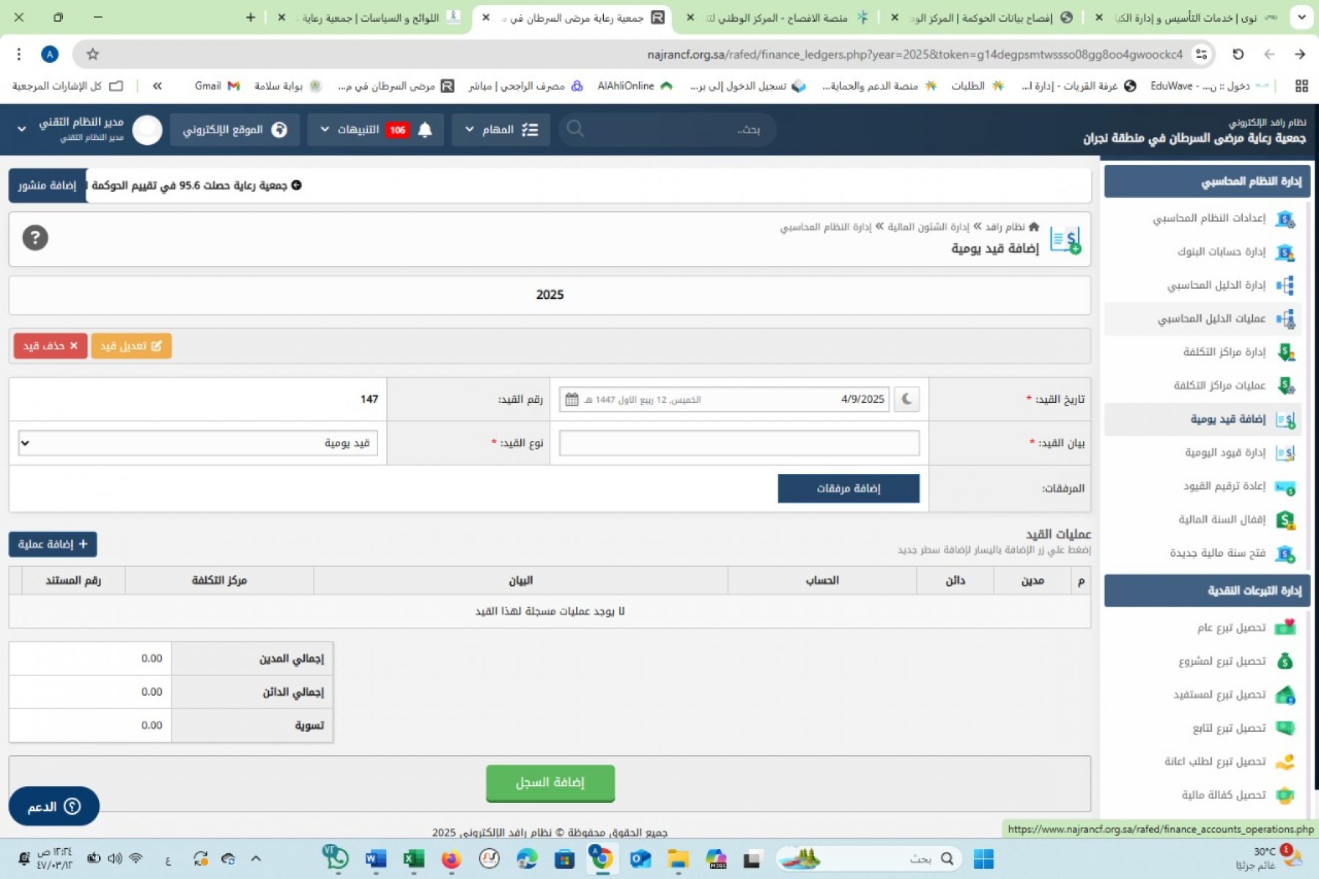
Task: Click the search magnifier icon in header
Action: 576,130
